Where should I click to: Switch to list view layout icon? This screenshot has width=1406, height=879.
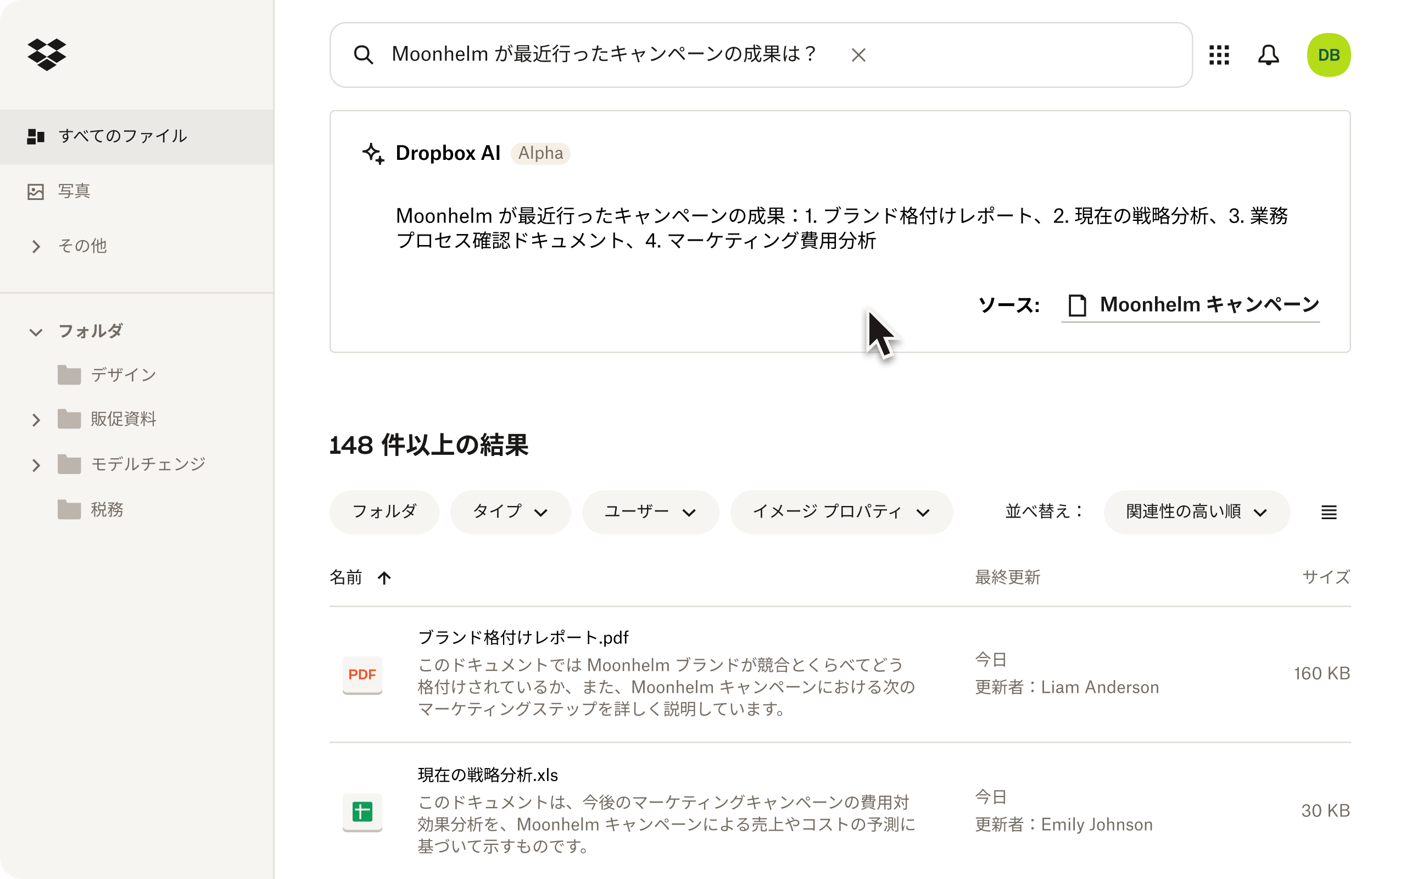1329,512
